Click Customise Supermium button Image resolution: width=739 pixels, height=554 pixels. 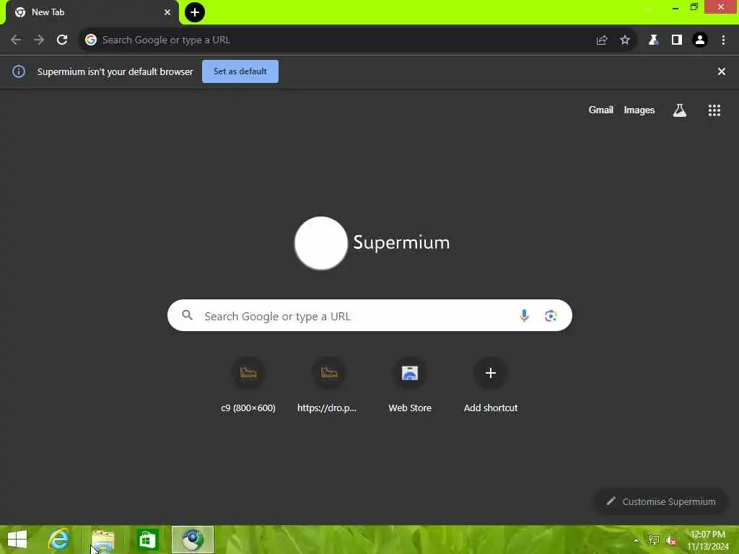(661, 501)
